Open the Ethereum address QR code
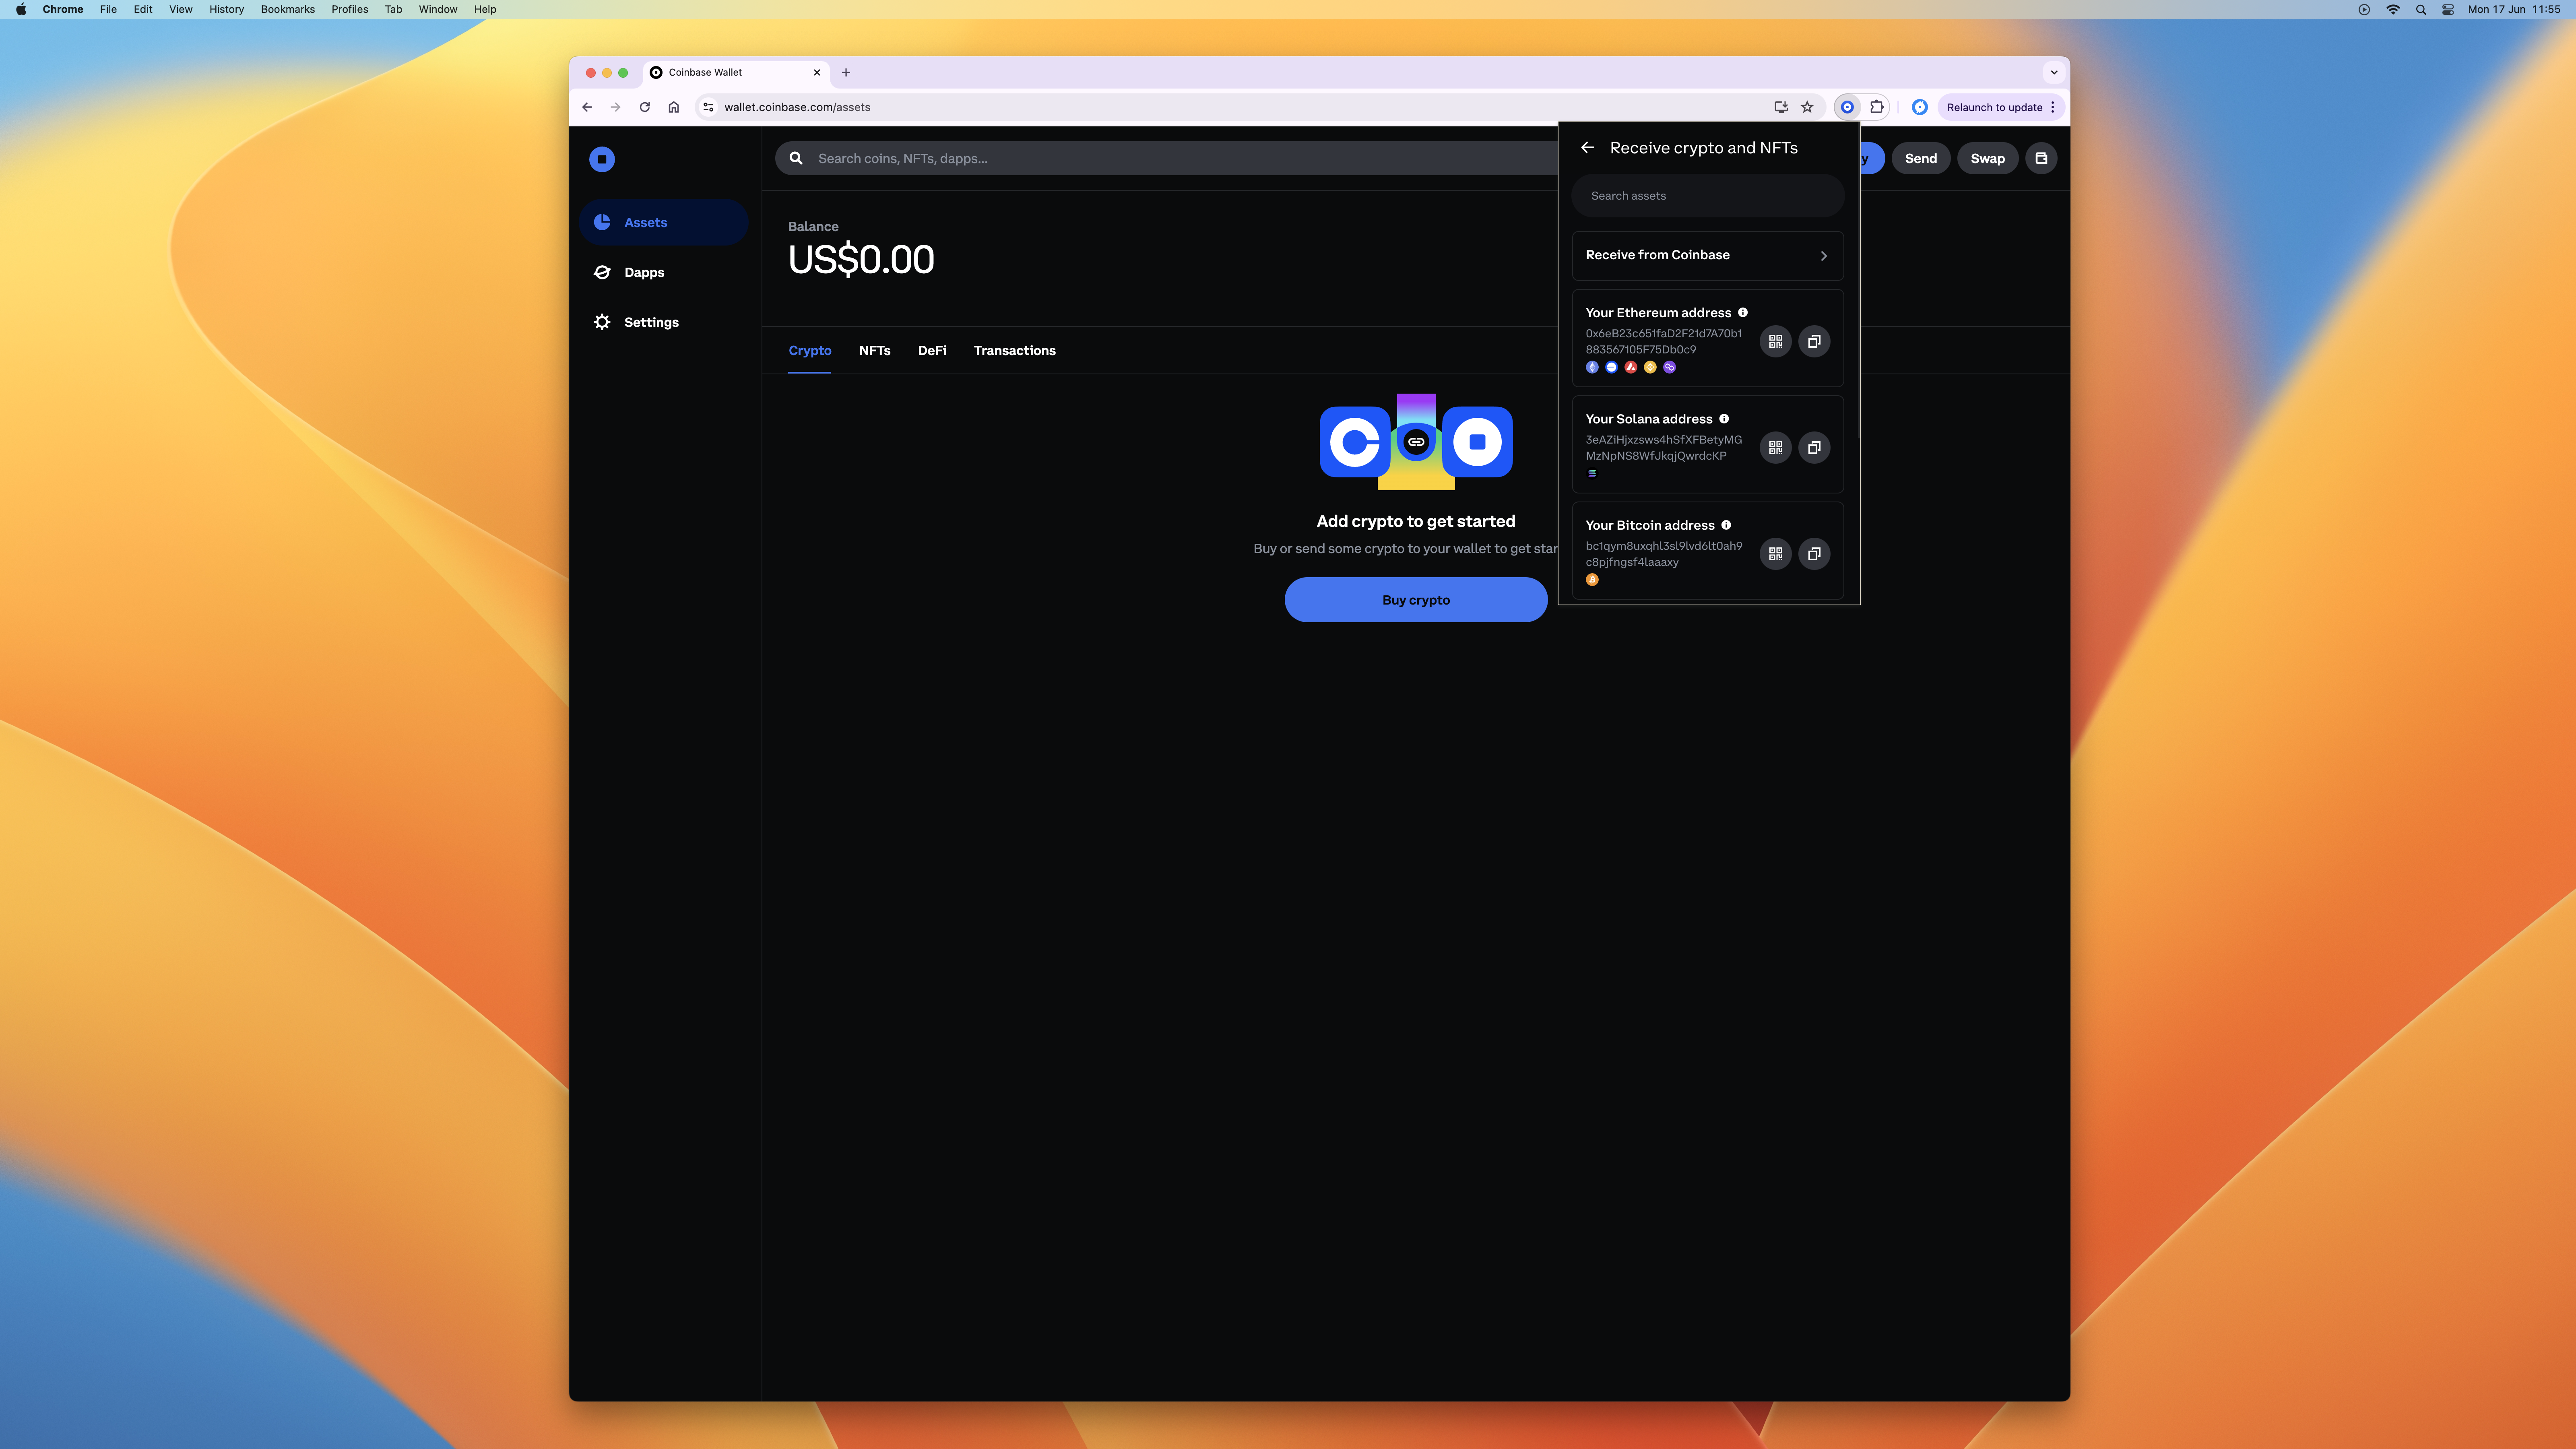2576x1449 pixels. pyautogui.click(x=1775, y=341)
